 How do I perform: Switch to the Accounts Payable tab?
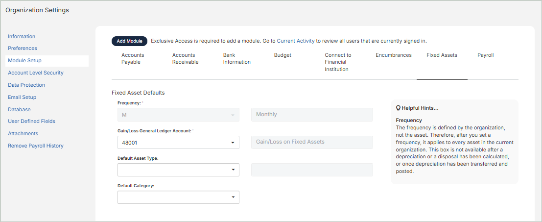pyautogui.click(x=133, y=59)
